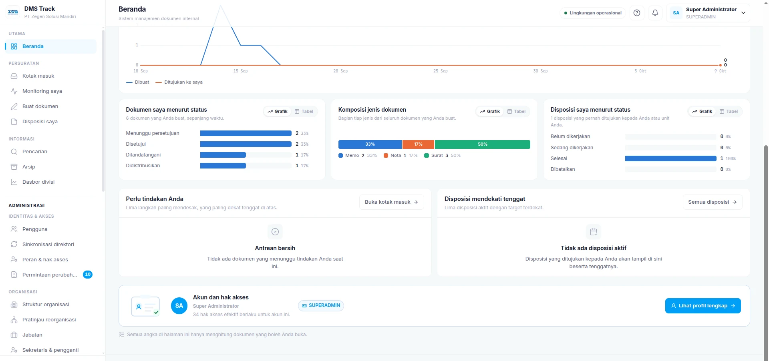Viewport: 769px width, 361px height.
Task: Click the Dibuat chart legend entry
Action: coord(137,82)
